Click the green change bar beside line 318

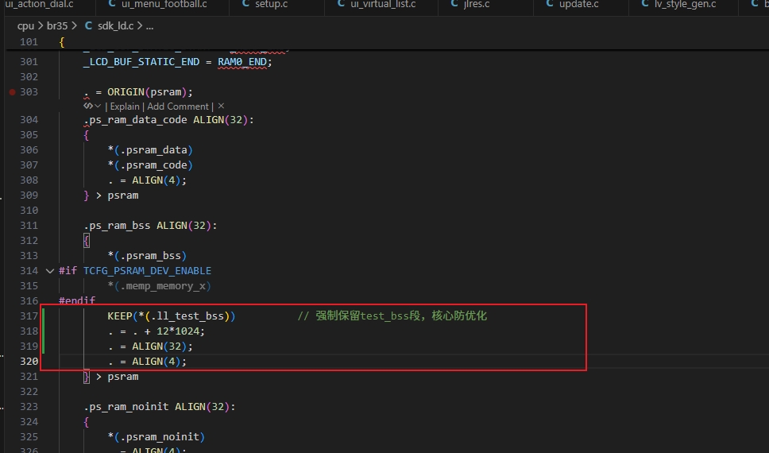coord(43,331)
